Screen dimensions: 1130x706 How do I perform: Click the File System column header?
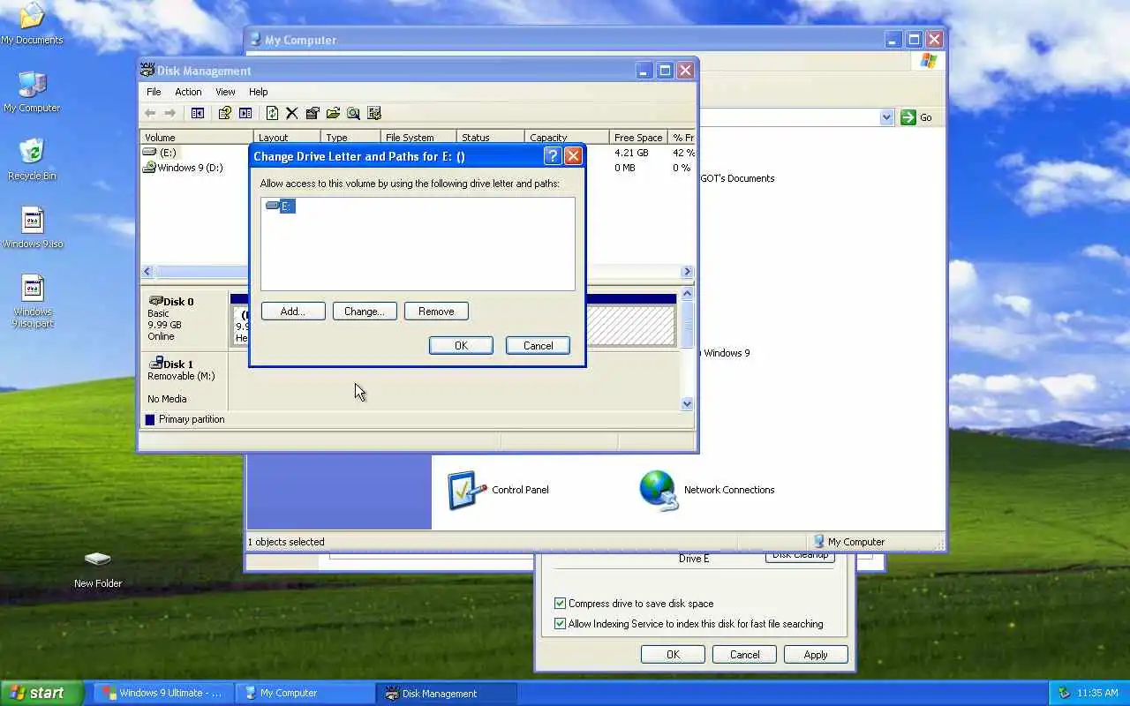pyautogui.click(x=418, y=138)
